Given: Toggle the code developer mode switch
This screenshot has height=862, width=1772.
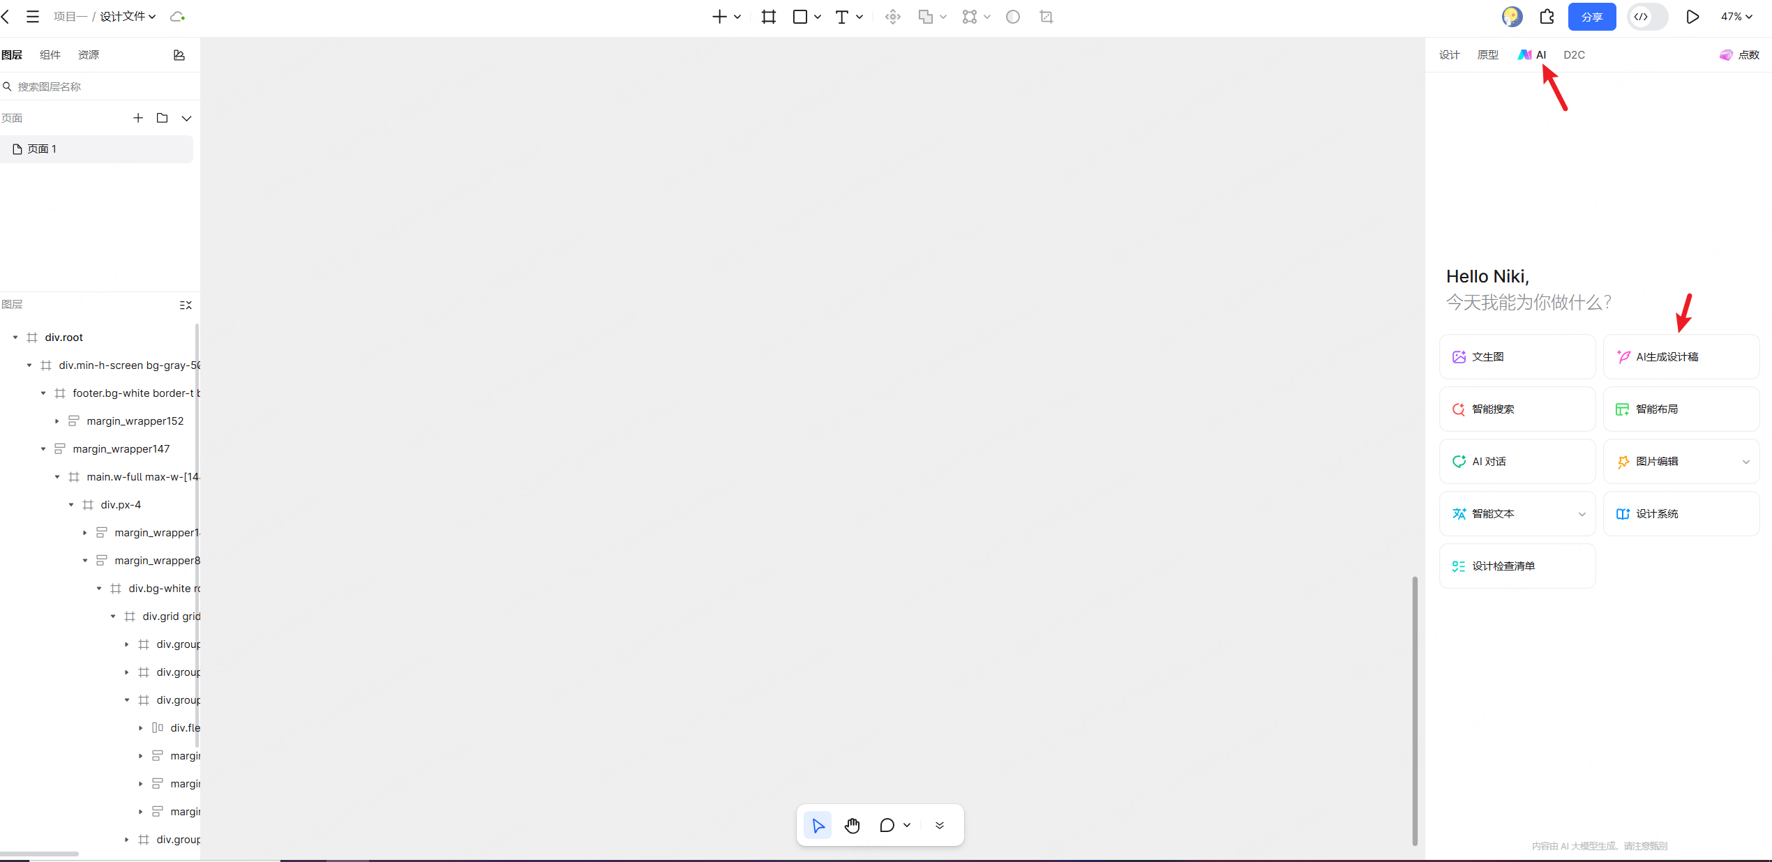Looking at the screenshot, I should 1647,17.
